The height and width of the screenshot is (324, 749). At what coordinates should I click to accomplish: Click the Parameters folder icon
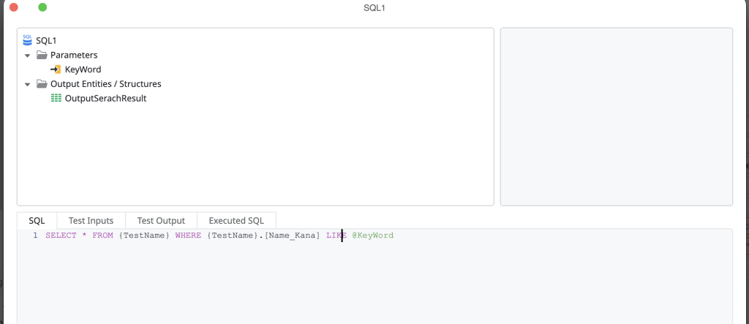42,55
